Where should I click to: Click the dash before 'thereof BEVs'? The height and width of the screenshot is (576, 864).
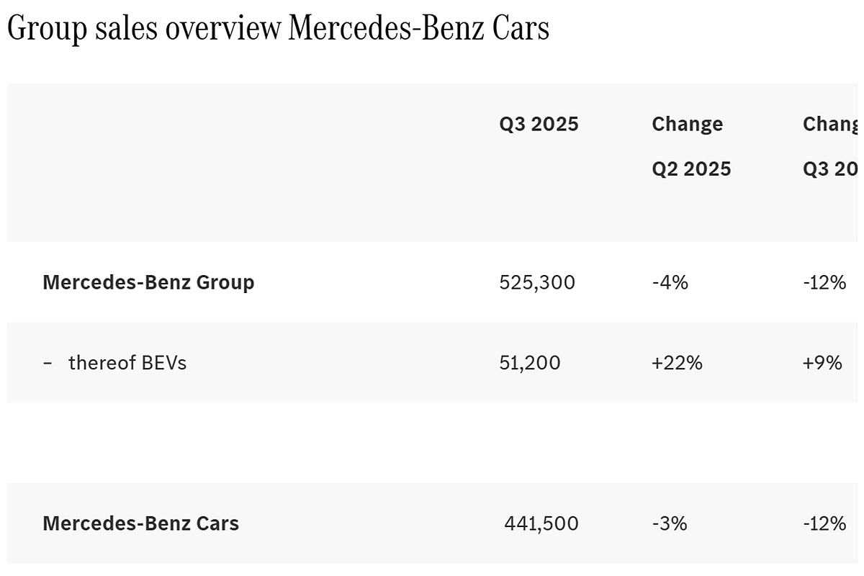click(48, 363)
